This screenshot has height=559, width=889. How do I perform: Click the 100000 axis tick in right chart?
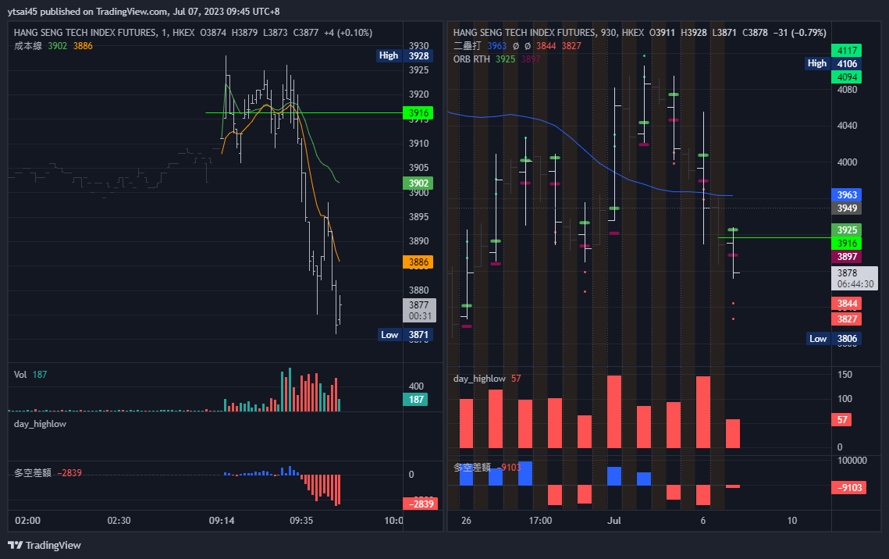click(x=852, y=461)
